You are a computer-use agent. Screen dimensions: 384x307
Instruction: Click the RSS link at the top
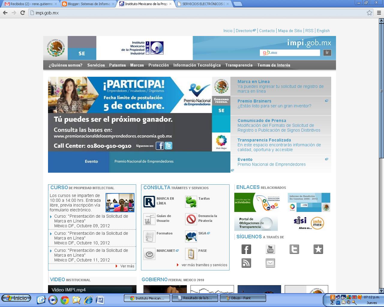coord(309,31)
